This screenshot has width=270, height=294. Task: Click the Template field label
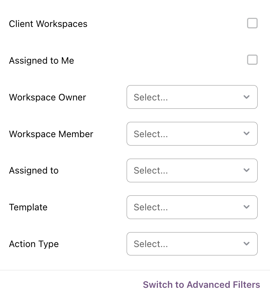(x=28, y=207)
